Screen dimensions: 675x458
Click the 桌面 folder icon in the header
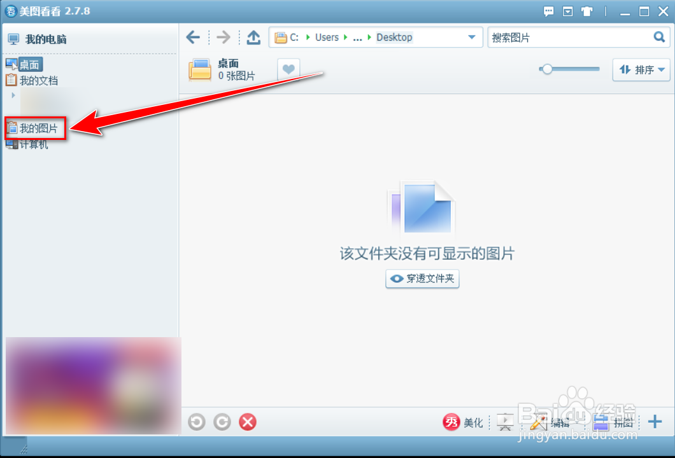point(200,70)
